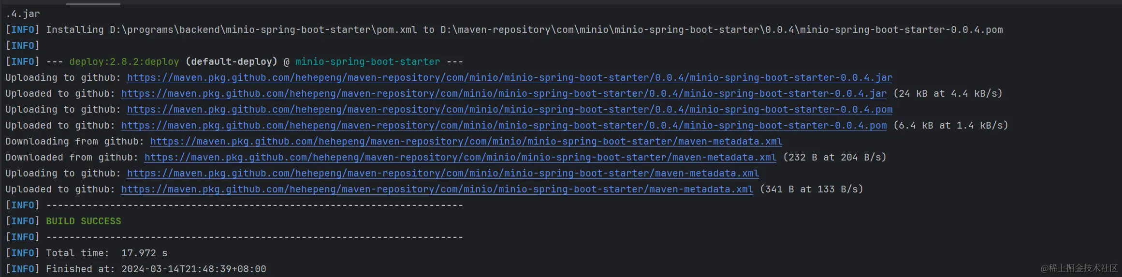This screenshot has height=277, width=1122.
Task: Click the green BUILD SUCCESS text
Action: (x=84, y=221)
